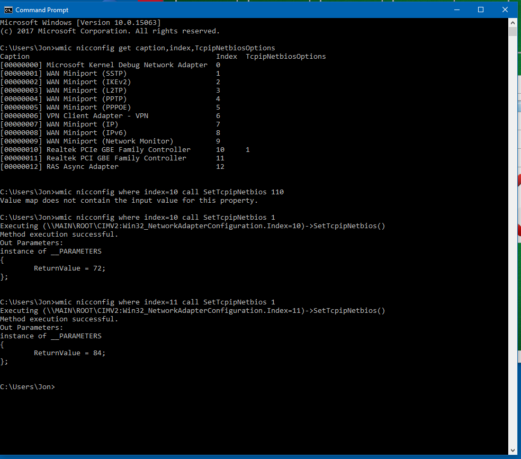Close the Command Prompt window
The width and height of the screenshot is (521, 459).
[x=505, y=10]
